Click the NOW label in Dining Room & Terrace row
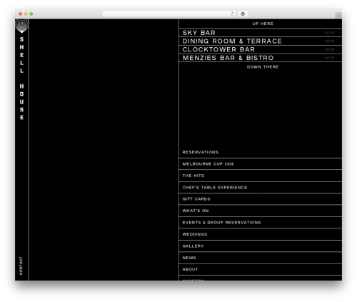This screenshot has width=357, height=302. (x=329, y=41)
